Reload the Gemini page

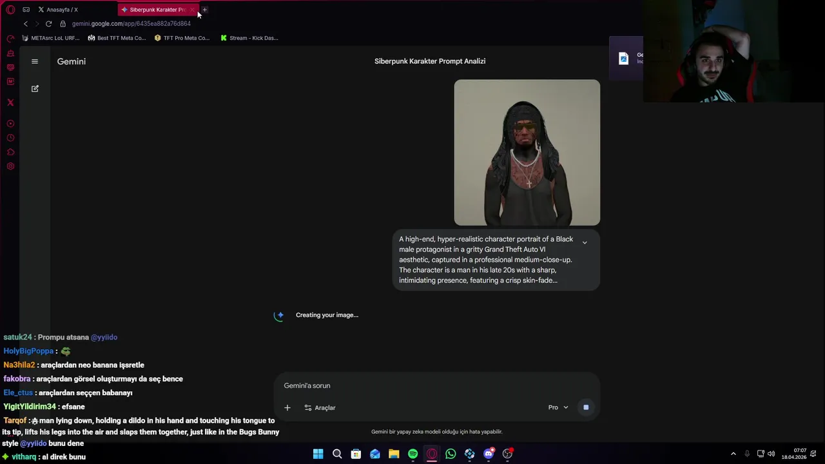[x=48, y=24]
